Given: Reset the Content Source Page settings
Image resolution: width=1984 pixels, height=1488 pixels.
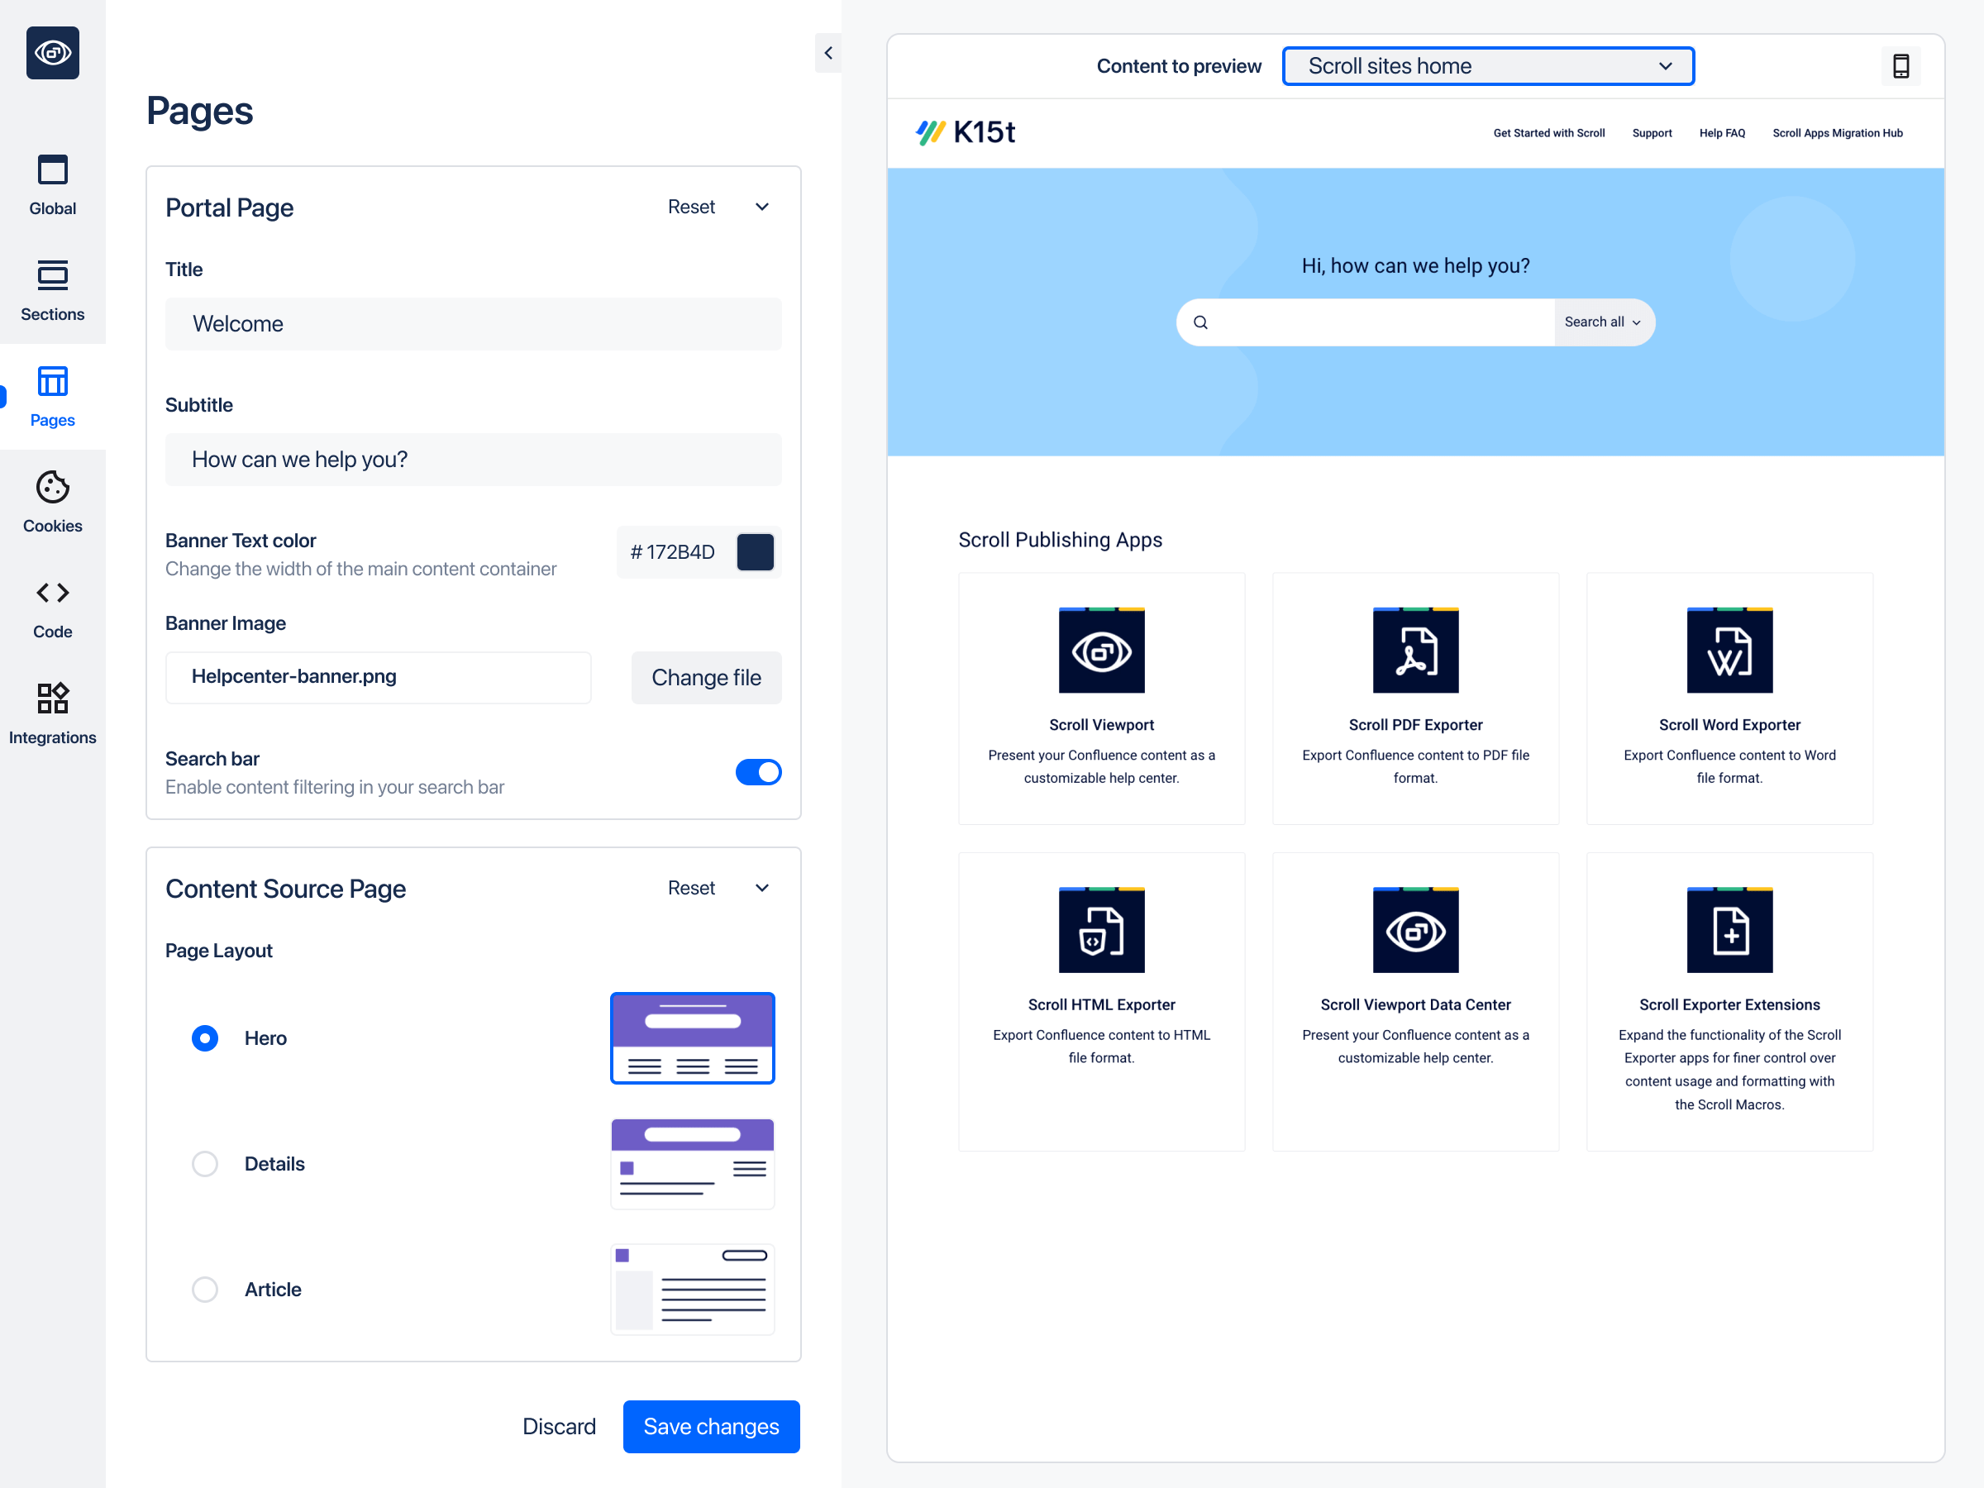Looking at the screenshot, I should 690,888.
